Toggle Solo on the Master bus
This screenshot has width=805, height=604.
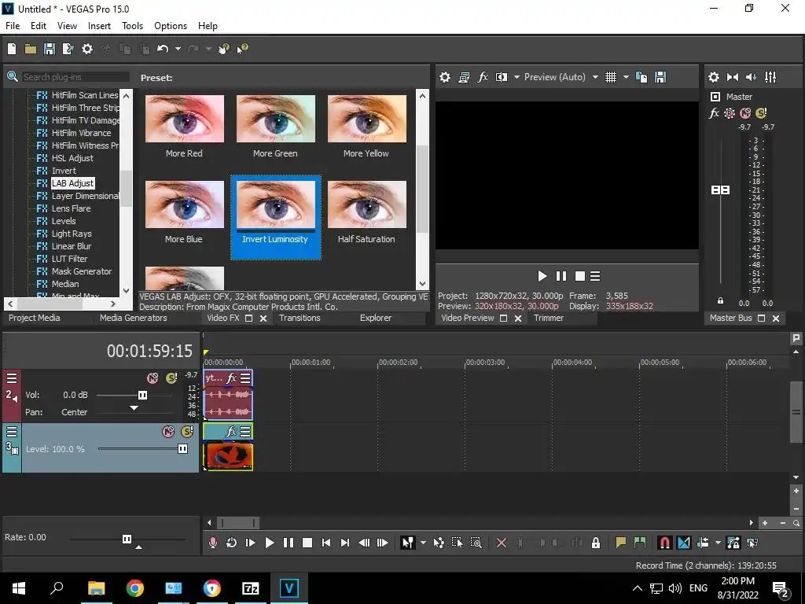tap(761, 113)
